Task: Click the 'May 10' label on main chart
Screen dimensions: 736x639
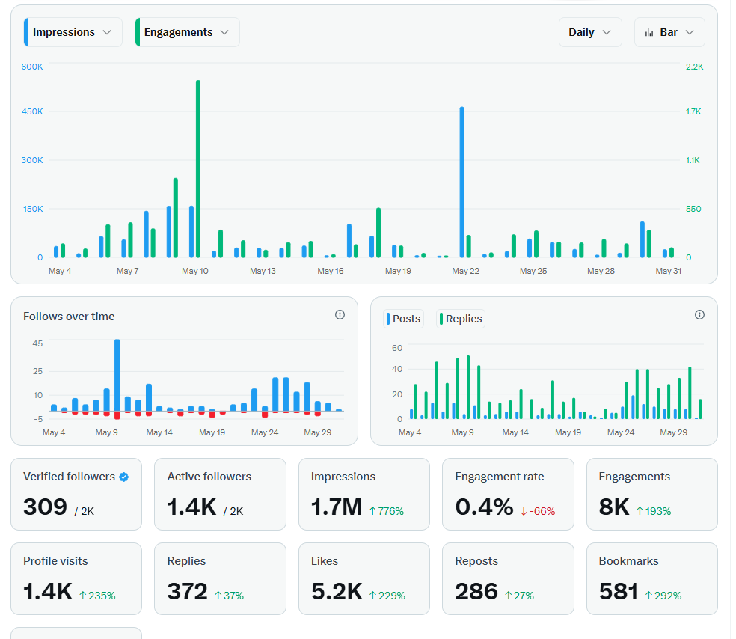Action: point(195,272)
